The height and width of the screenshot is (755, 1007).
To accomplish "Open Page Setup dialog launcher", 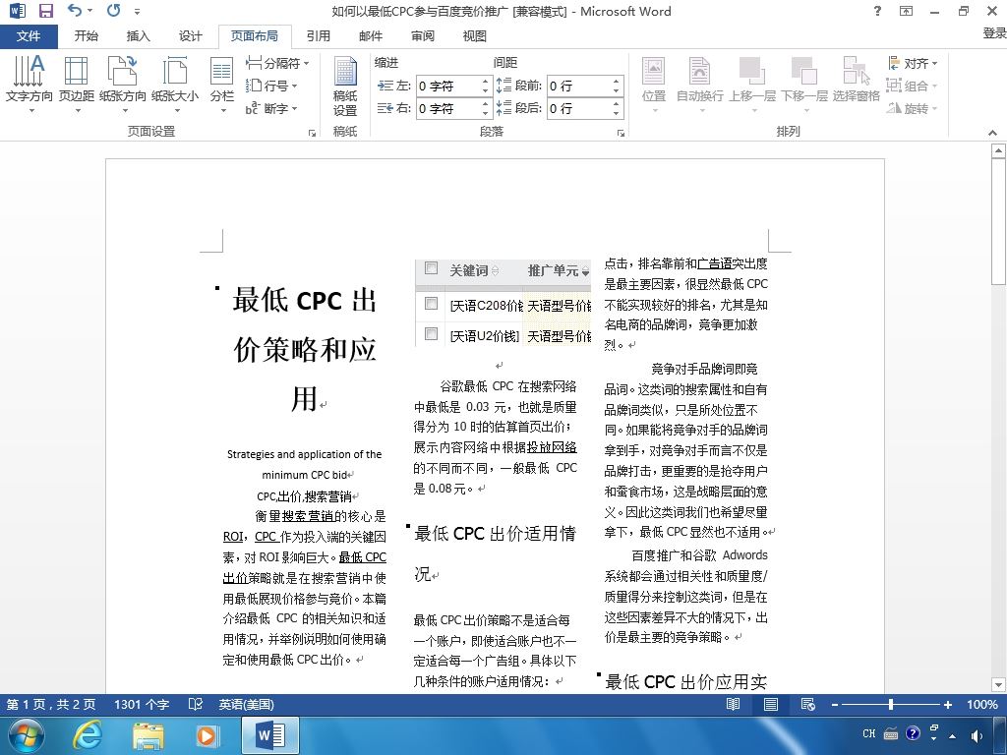I will (x=312, y=133).
